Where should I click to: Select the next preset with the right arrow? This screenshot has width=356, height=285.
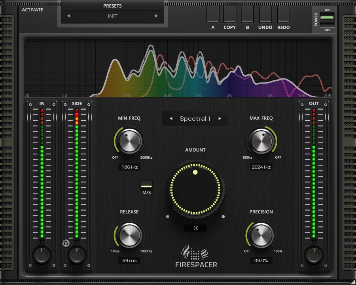[156, 16]
